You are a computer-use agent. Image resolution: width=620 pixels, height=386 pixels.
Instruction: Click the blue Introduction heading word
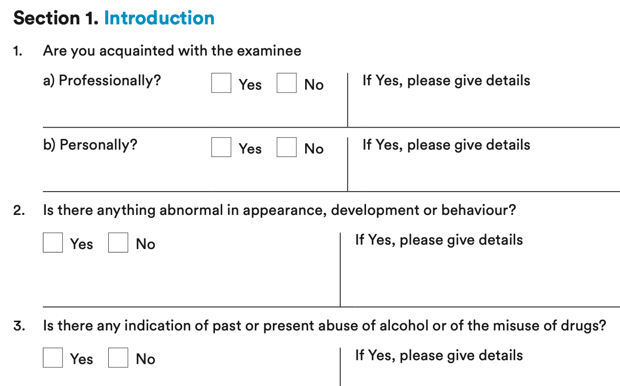(x=159, y=18)
